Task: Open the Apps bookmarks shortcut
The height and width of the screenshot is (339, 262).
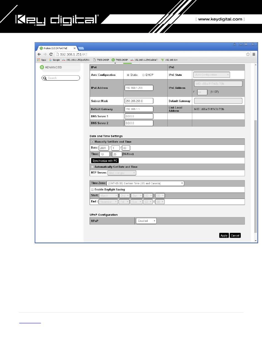Action: coord(41,60)
